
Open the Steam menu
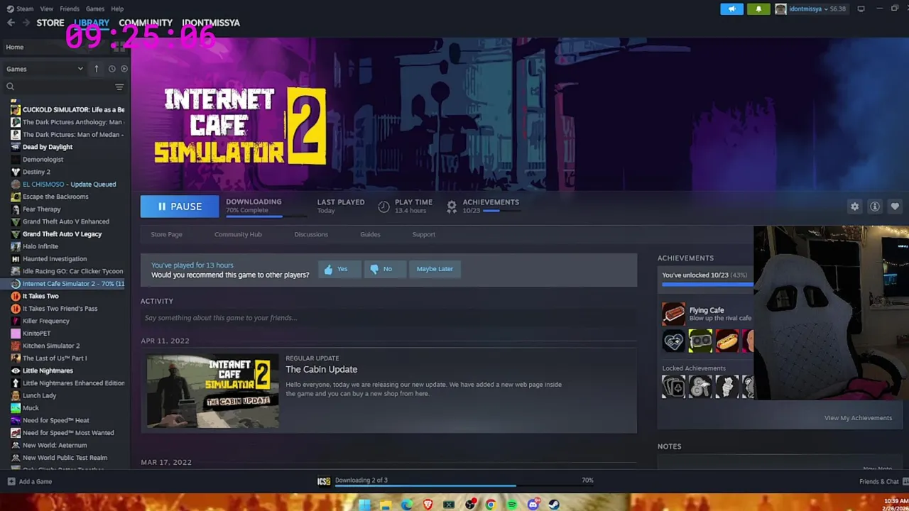coord(20,9)
